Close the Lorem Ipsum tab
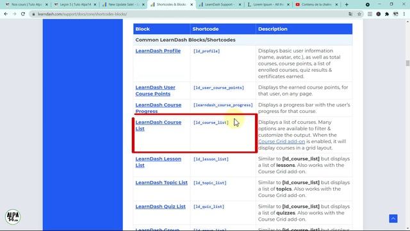This screenshot has height=231, width=410. tap(288, 4)
